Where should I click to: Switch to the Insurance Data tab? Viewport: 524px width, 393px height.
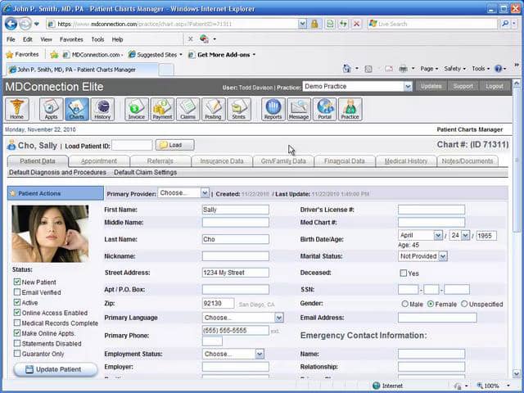pyautogui.click(x=222, y=161)
